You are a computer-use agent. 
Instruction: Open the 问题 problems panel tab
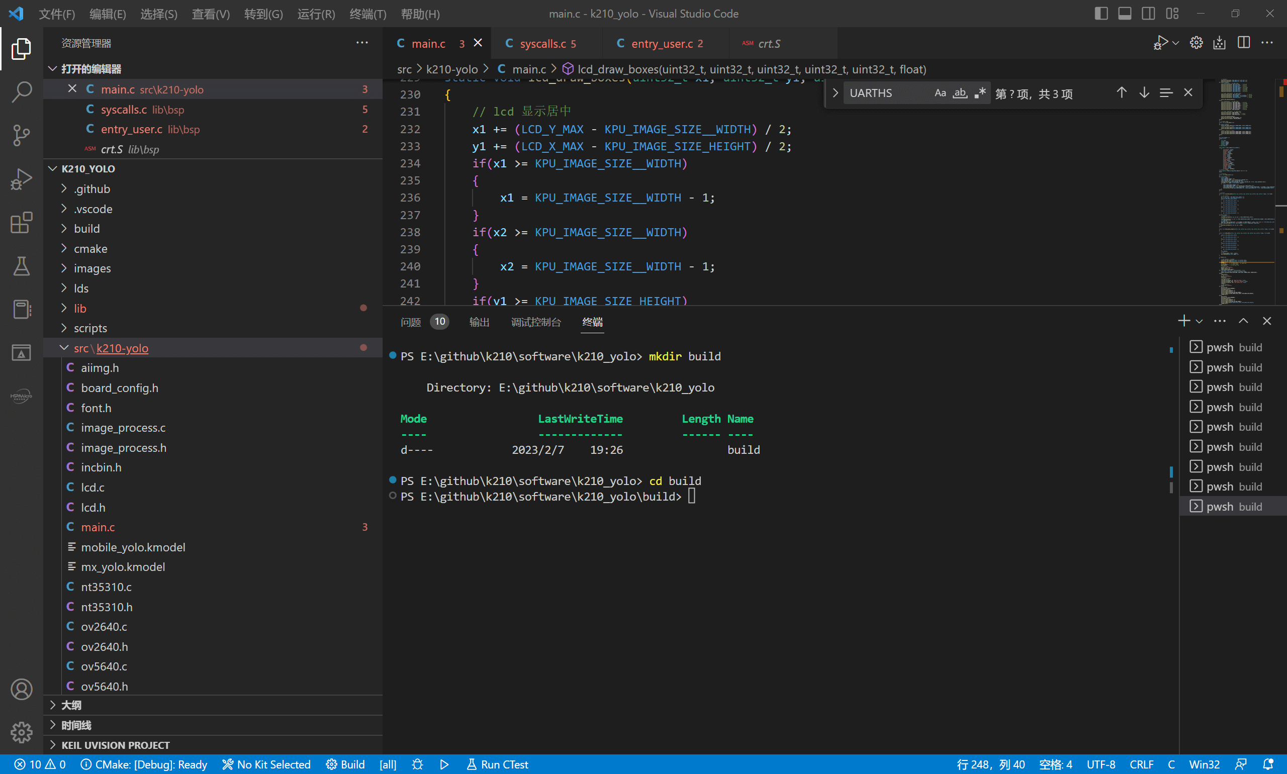(x=411, y=322)
